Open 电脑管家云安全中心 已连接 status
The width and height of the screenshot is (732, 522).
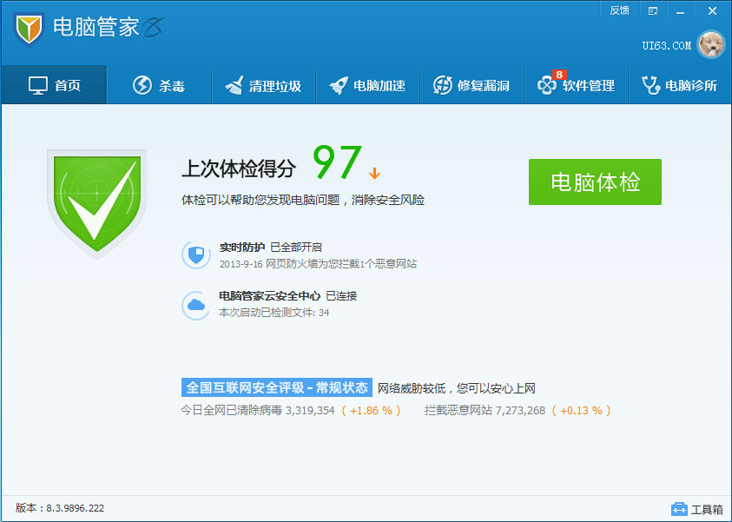pos(288,295)
